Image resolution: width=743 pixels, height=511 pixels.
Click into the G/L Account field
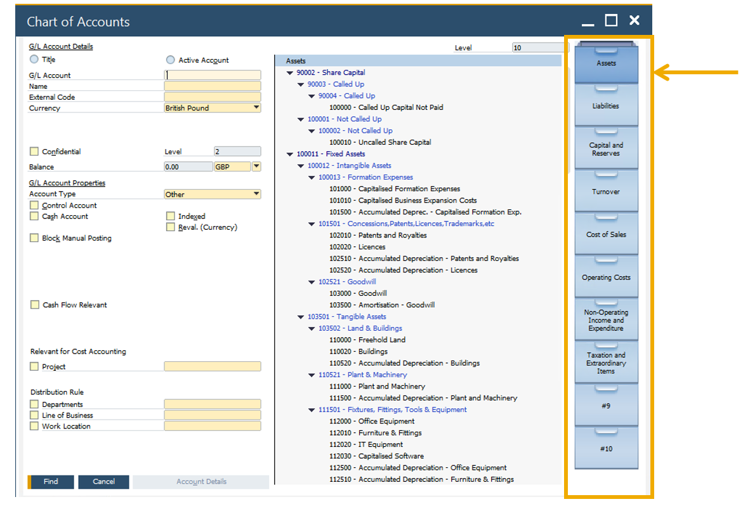213,75
